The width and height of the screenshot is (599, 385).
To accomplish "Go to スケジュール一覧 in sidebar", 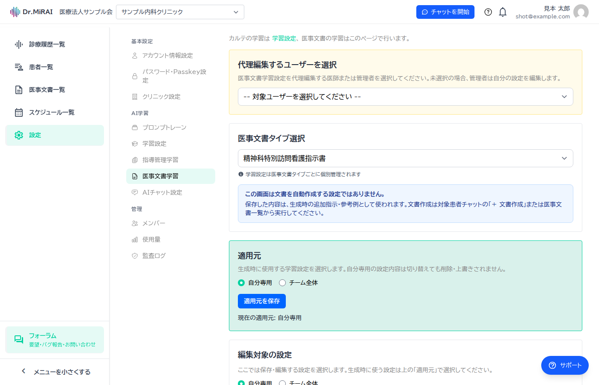I will pyautogui.click(x=54, y=113).
